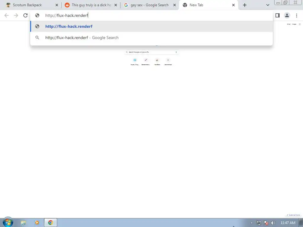Open the Action Center flag icon
This screenshot has width=303, height=227.
click(x=266, y=223)
